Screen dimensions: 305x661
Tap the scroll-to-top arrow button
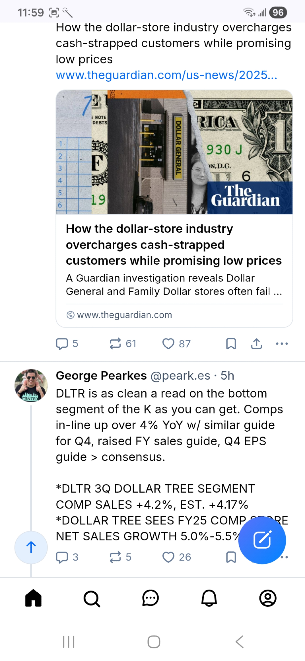31,547
